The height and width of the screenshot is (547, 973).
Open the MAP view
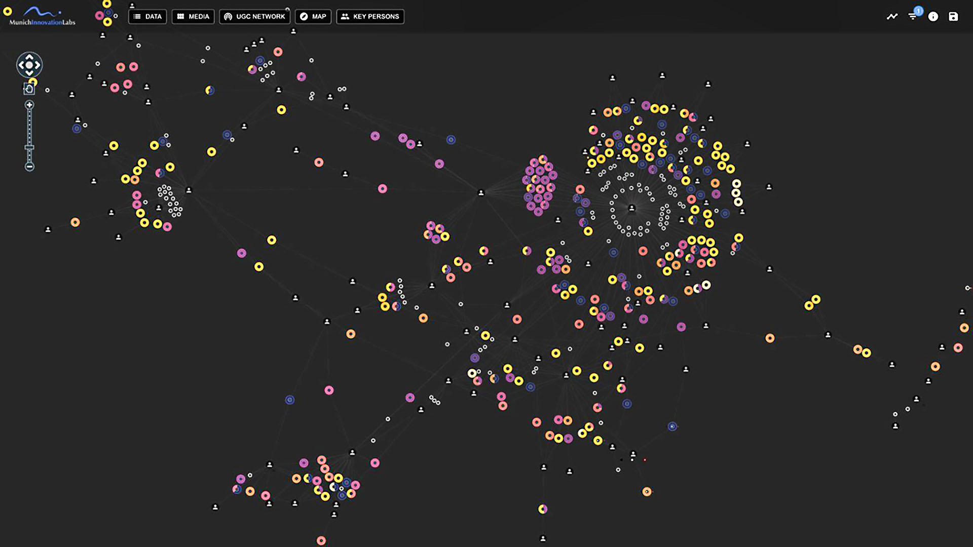coord(313,17)
